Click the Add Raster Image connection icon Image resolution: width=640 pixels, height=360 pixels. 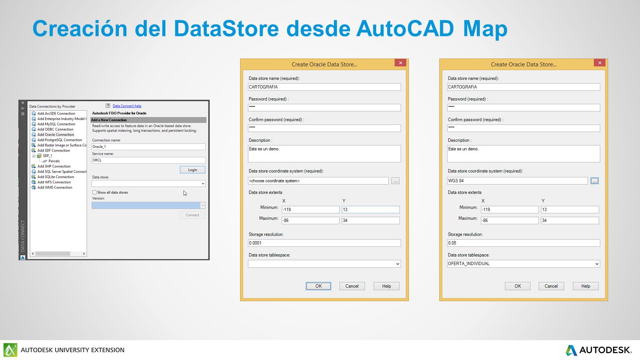pos(34,145)
